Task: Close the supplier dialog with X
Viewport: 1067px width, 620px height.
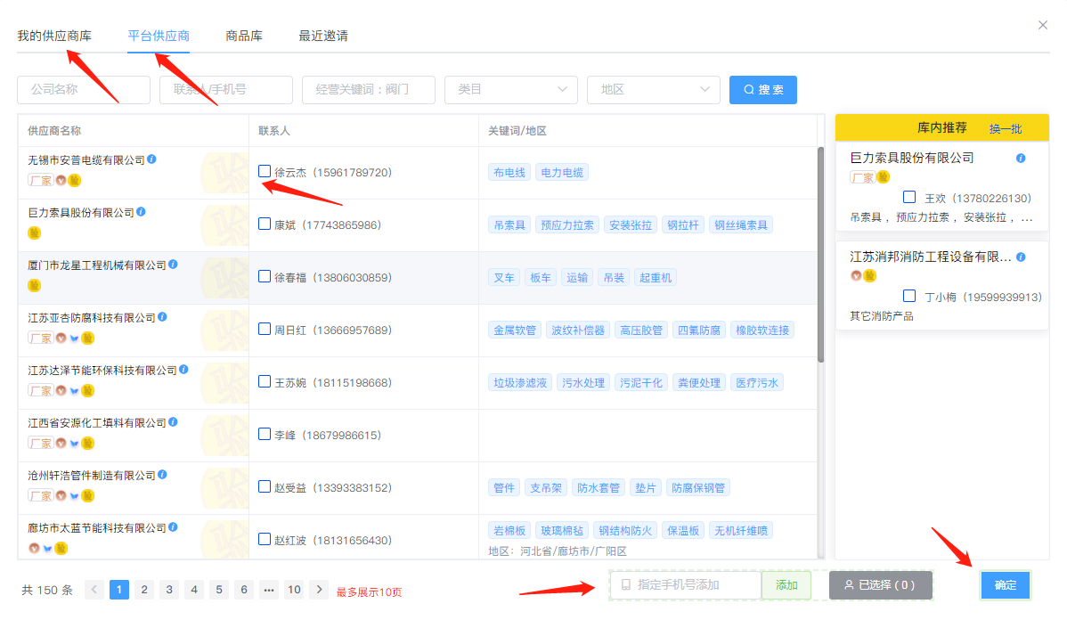Action: 1043,25
